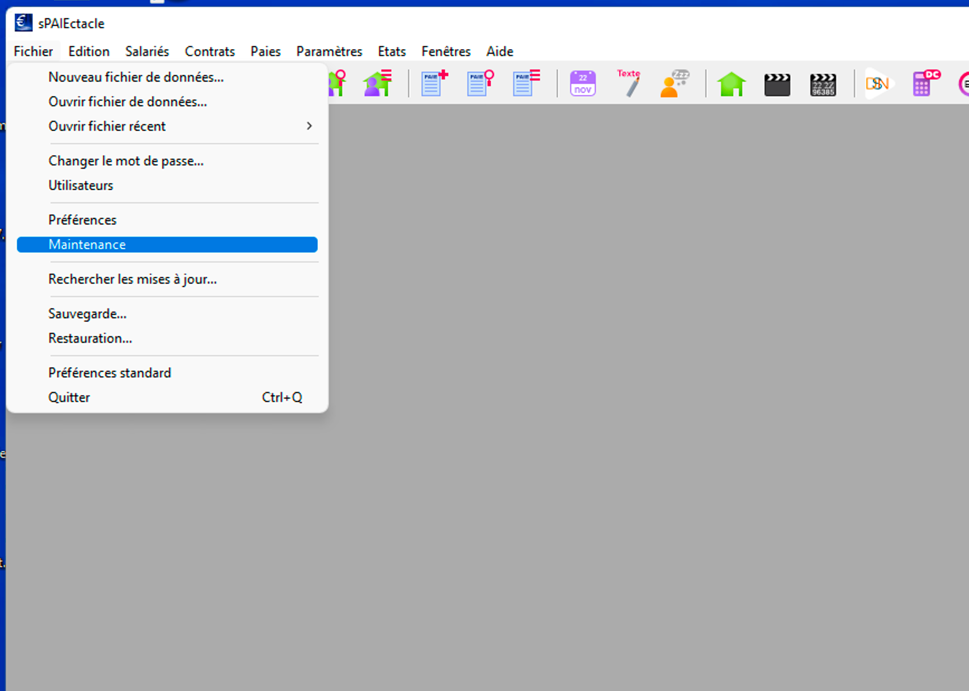Screen dimensions: 969x691
Task: Open the Aide menu
Action: pos(500,51)
